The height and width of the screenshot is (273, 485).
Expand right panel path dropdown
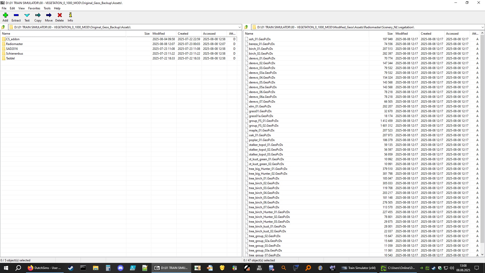pyautogui.click(x=482, y=27)
